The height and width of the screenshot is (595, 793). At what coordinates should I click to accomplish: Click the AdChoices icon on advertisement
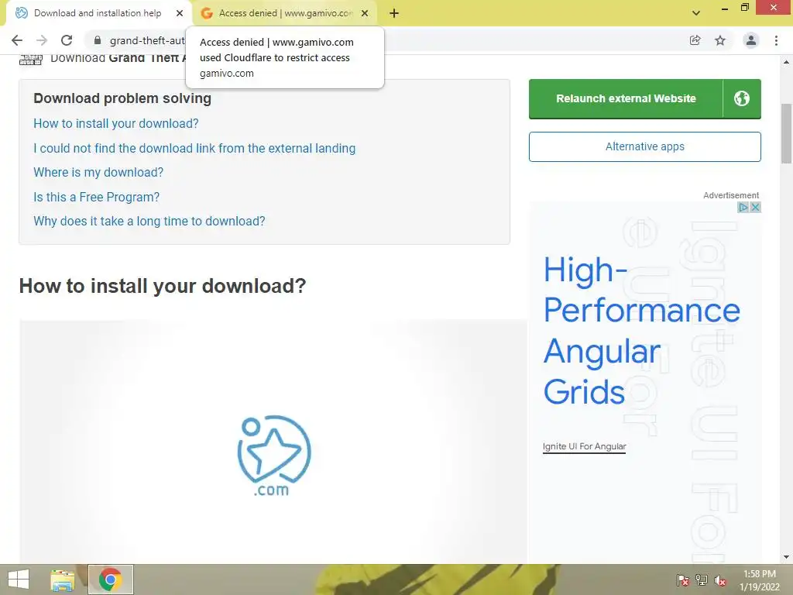click(x=743, y=207)
